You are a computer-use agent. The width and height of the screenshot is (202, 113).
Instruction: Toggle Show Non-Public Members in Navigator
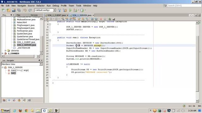point(19,100)
